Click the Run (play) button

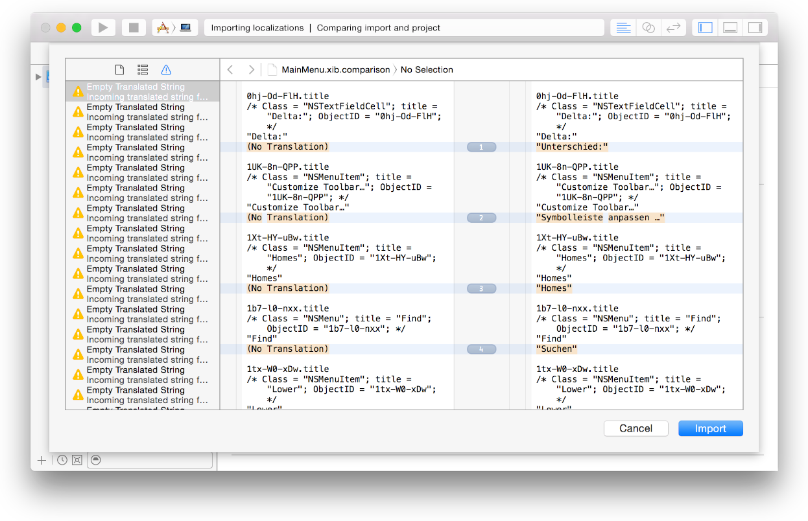click(x=103, y=28)
